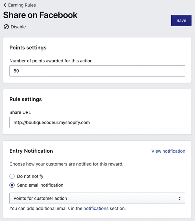Open the Points for customer action dropdown
The height and width of the screenshot is (221, 195).
click(97, 198)
